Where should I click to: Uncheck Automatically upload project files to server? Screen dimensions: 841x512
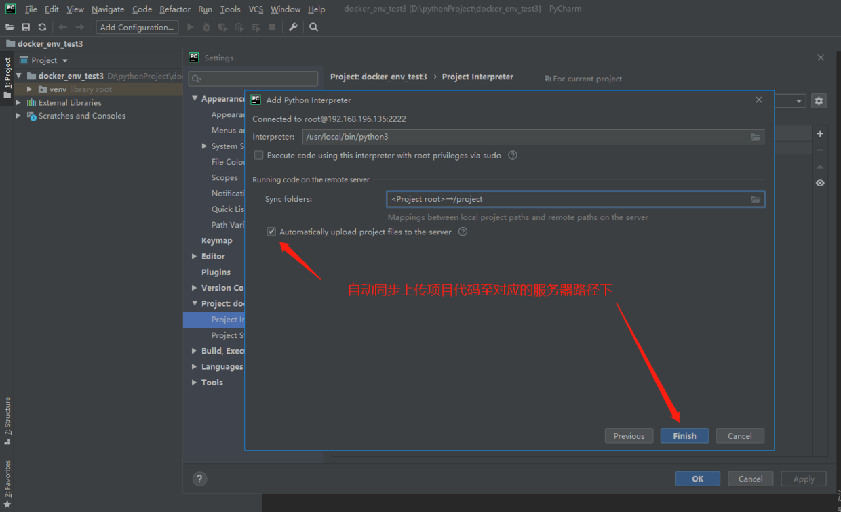(271, 232)
